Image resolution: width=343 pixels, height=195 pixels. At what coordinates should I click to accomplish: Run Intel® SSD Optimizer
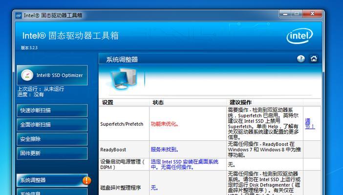tap(52, 76)
